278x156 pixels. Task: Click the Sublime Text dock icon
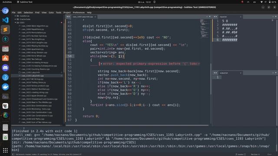(x=5, y=29)
